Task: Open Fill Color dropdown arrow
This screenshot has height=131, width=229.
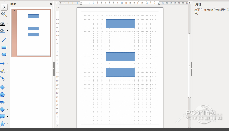Action: click(8, 31)
